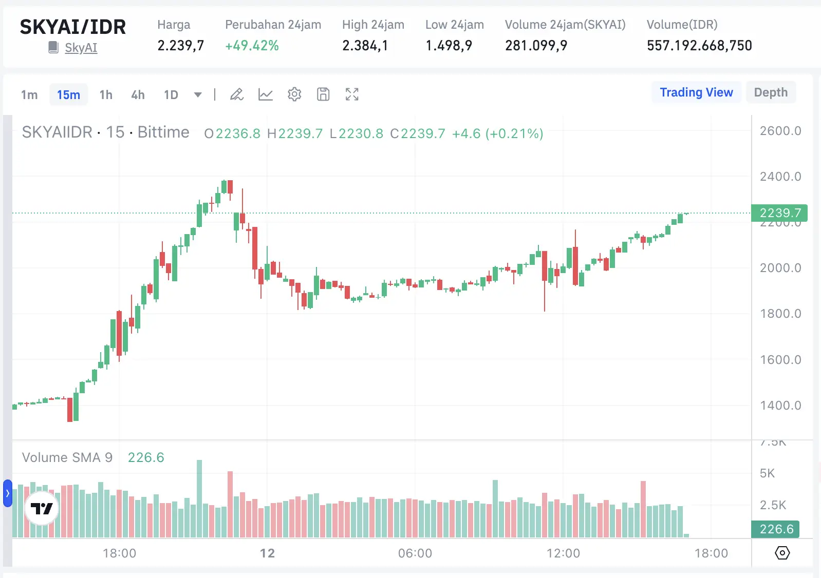Click the 2239.7 price label on the axis

tap(779, 213)
